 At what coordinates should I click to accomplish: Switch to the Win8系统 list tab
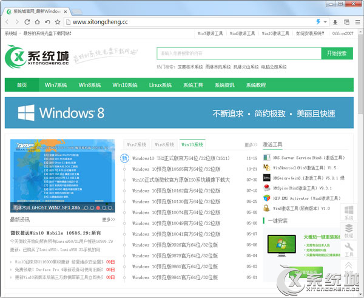(164, 144)
